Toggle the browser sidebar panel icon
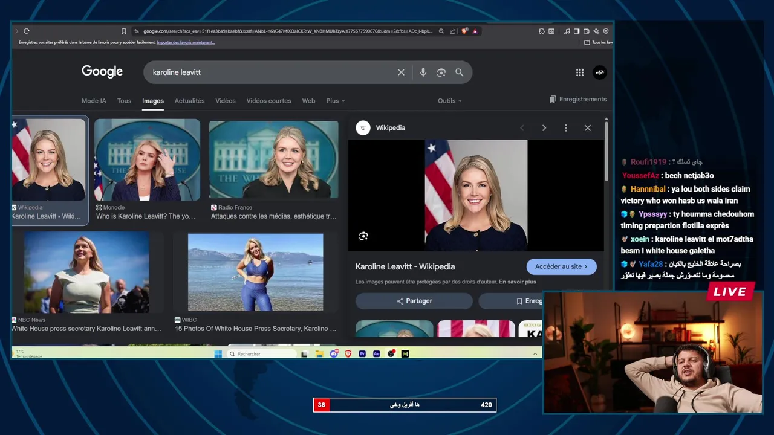The height and width of the screenshot is (435, 774). pyautogui.click(x=577, y=31)
